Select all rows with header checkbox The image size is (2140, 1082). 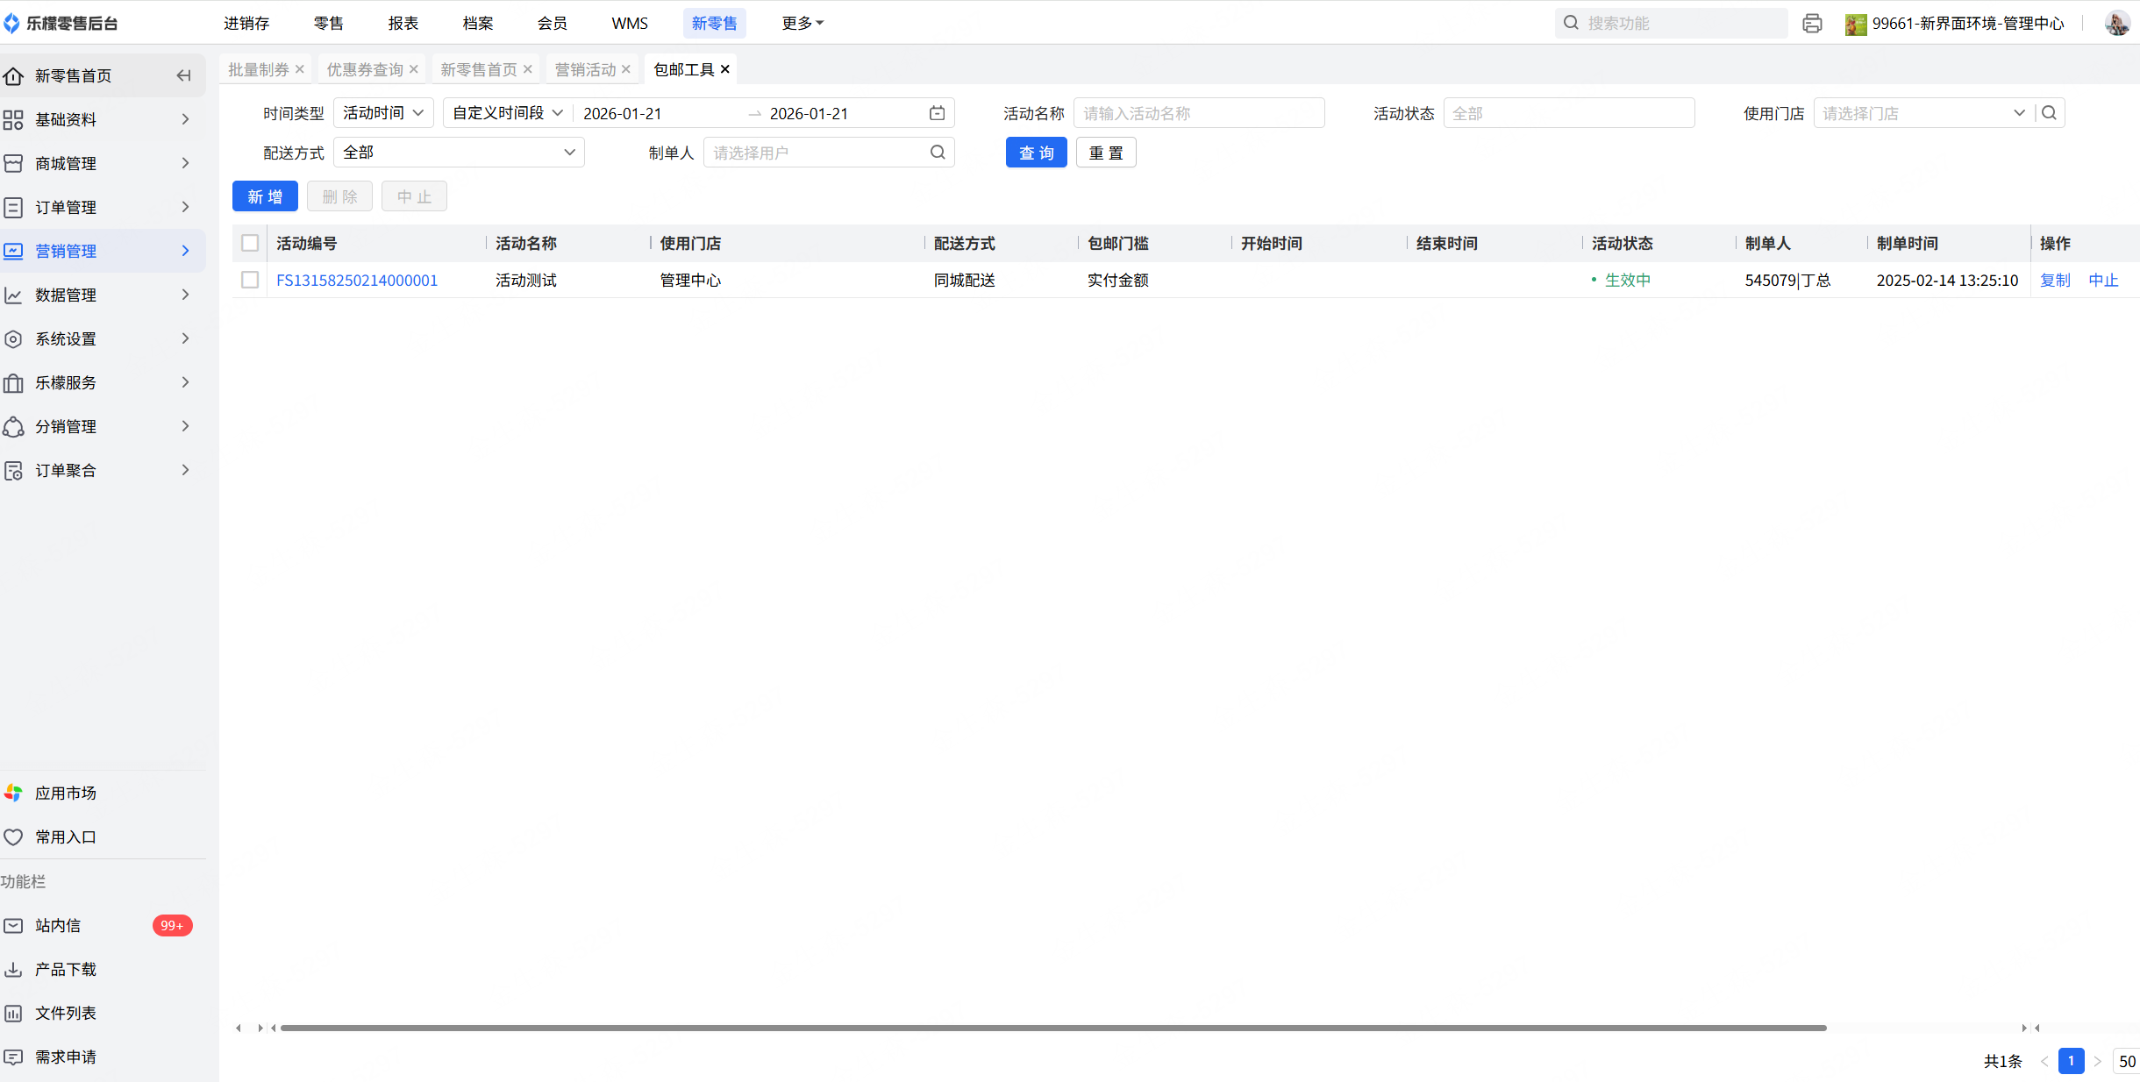coord(250,243)
